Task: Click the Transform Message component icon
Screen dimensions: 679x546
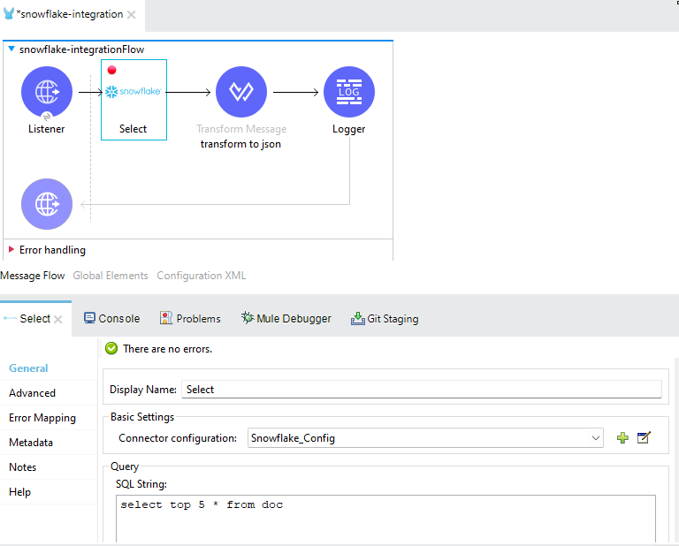Action: click(241, 92)
